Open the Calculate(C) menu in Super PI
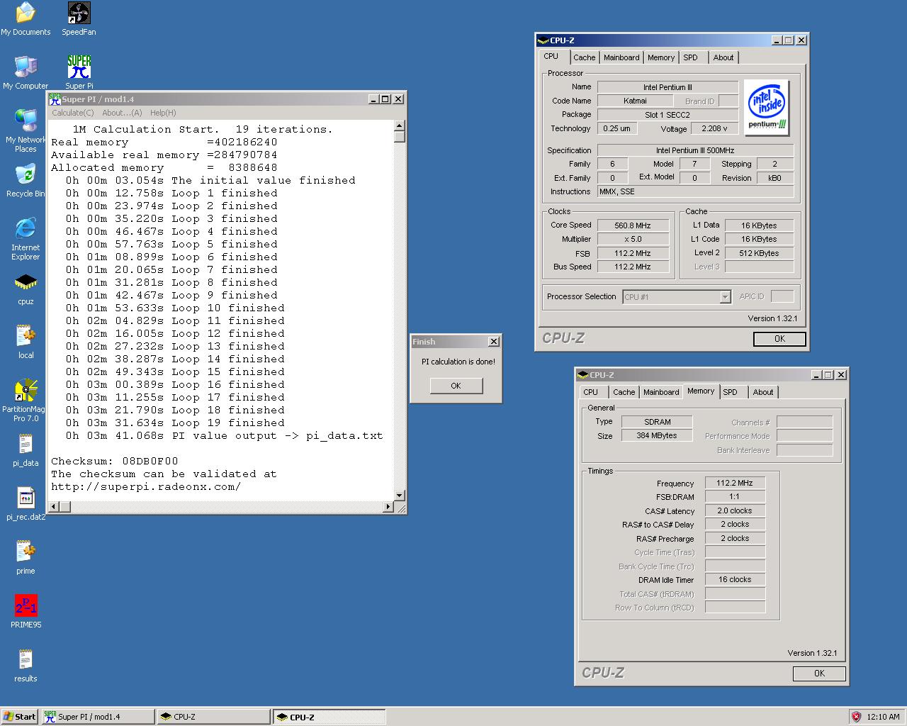The image size is (907, 726). click(72, 113)
